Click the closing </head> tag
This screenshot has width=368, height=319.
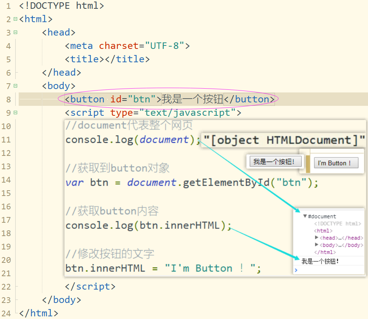[x=61, y=73]
